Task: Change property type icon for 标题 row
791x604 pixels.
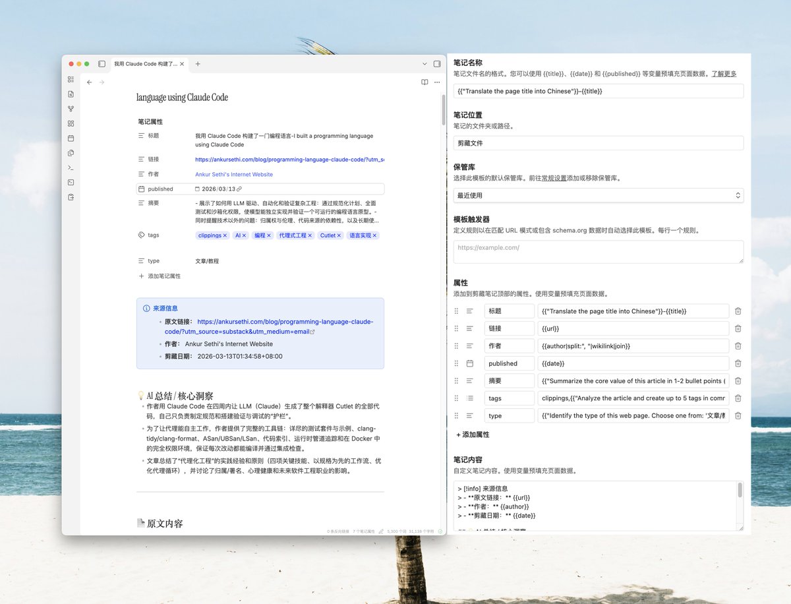Action: 470,311
